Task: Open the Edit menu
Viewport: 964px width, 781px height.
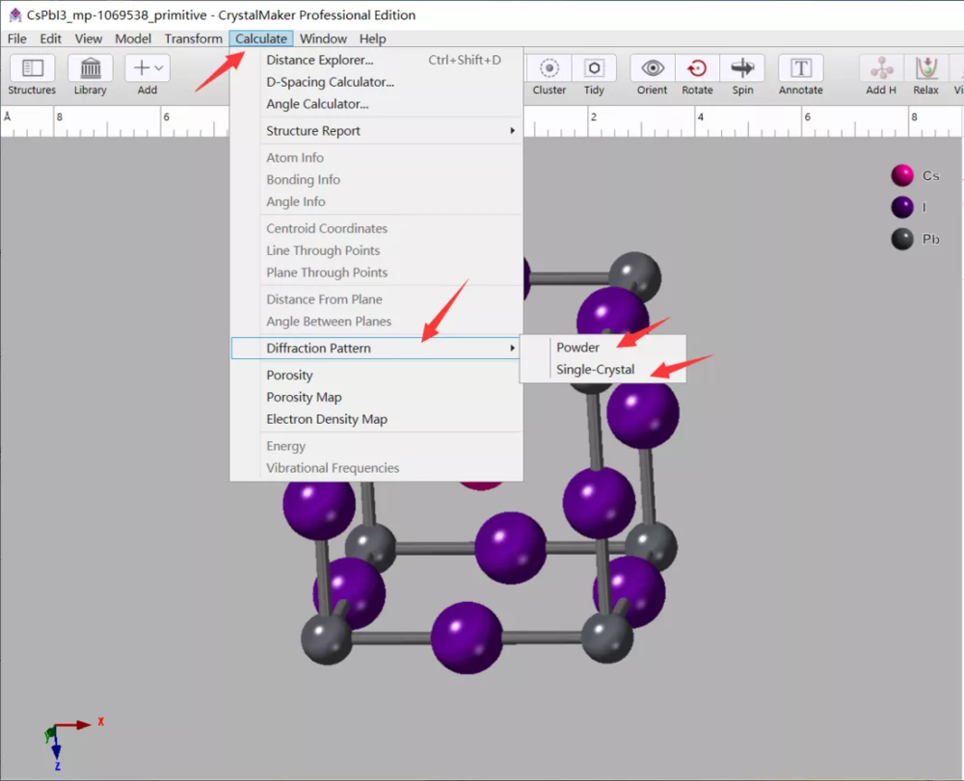Action: [x=50, y=39]
